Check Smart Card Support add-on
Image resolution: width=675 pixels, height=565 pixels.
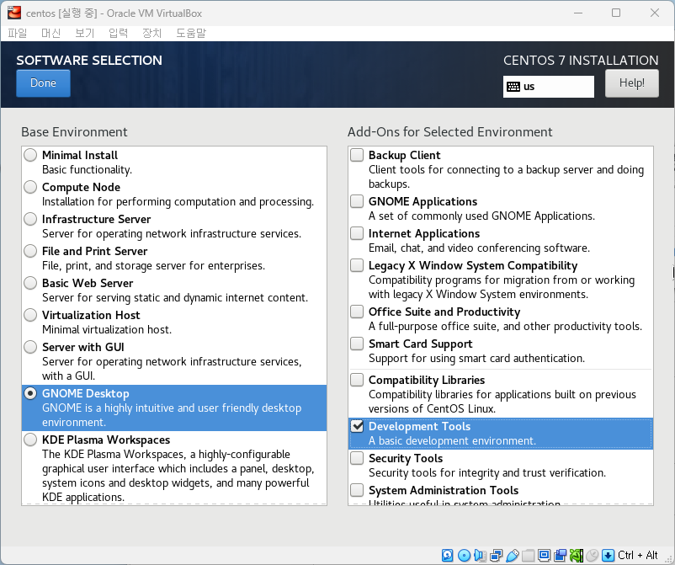[x=357, y=344]
